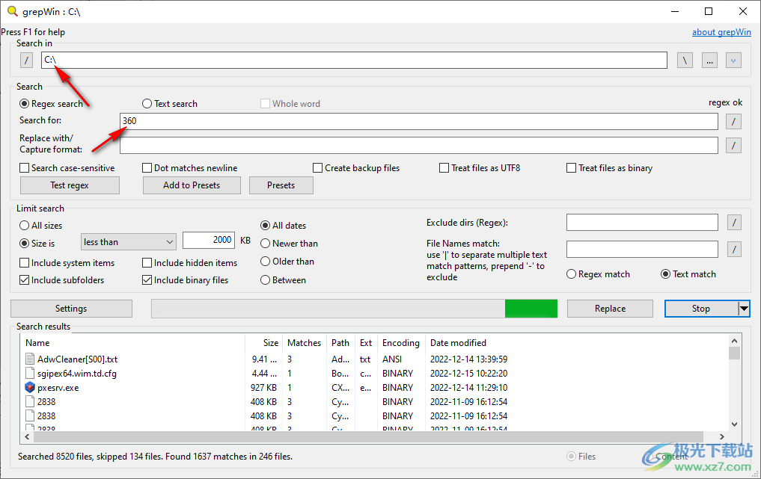Open regex helper beside Search for field
The height and width of the screenshot is (479, 761).
point(733,121)
